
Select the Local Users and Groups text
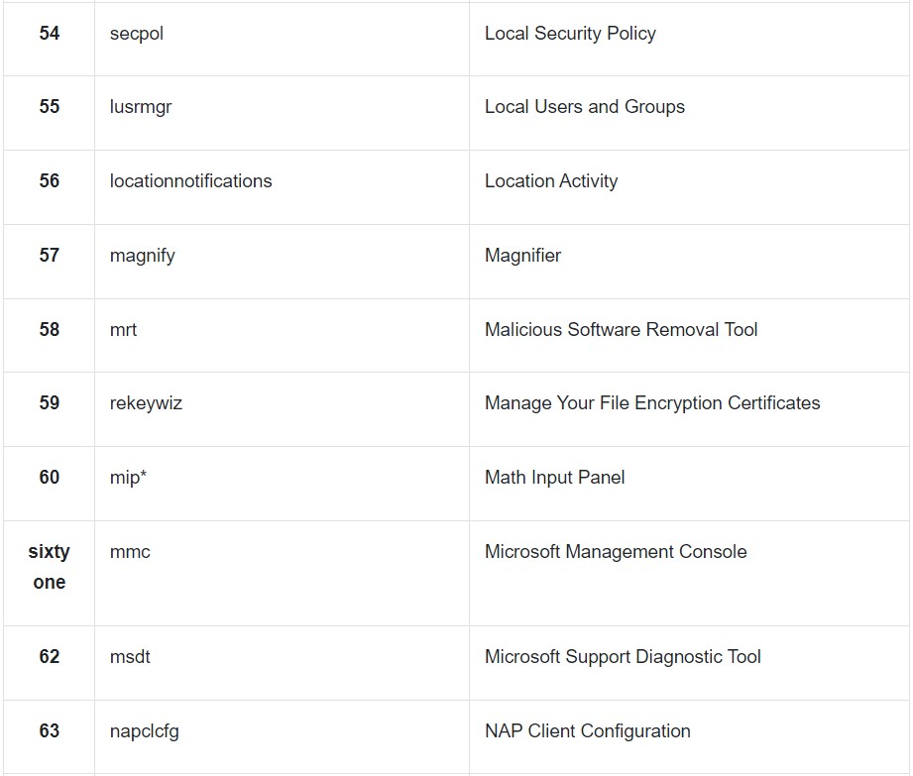pos(585,107)
